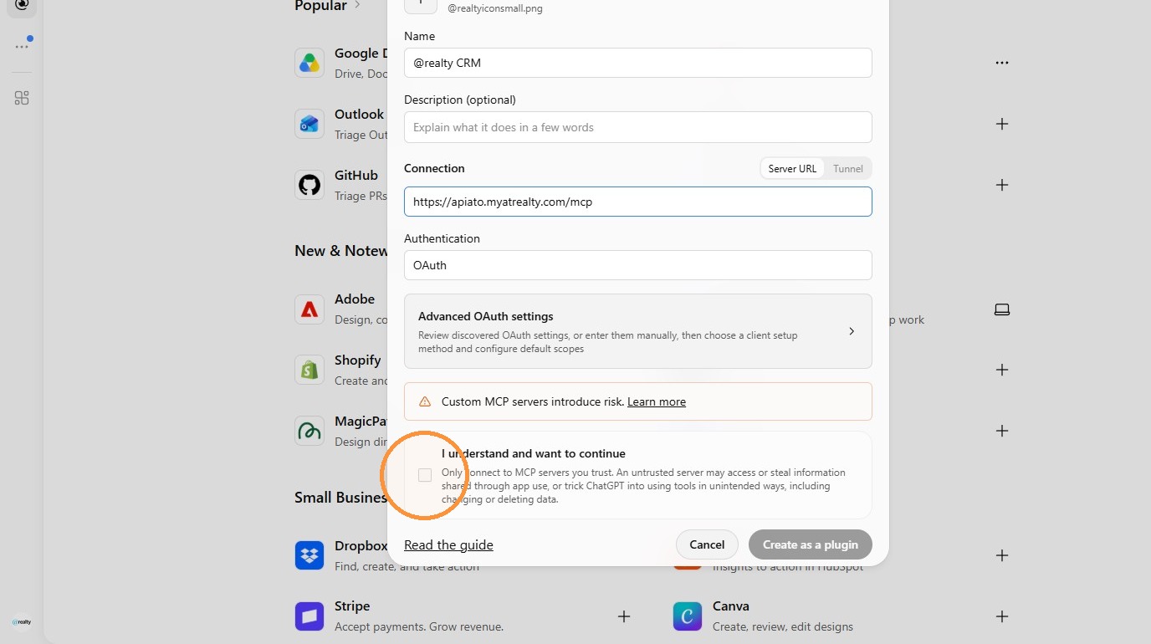
Task: Open the Learn more link
Action: (657, 401)
